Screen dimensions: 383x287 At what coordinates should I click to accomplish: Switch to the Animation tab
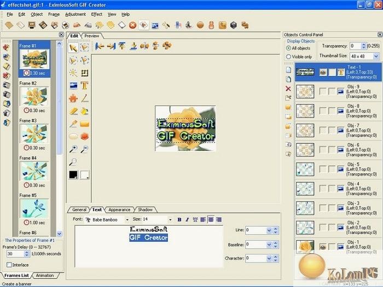pyautogui.click(x=45, y=276)
